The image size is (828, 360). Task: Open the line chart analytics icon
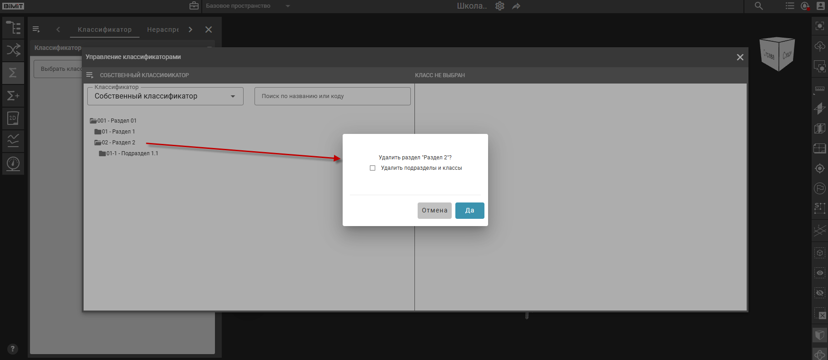[x=13, y=141]
